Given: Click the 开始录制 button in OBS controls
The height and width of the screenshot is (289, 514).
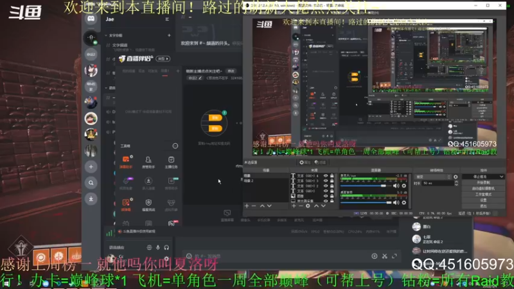Looking at the screenshot, I should click(x=483, y=182).
